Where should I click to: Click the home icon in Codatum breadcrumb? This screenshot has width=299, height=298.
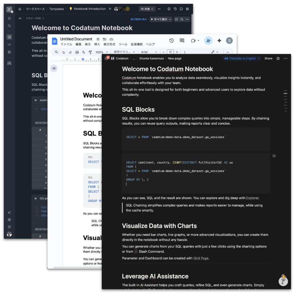[x=20, y=9]
